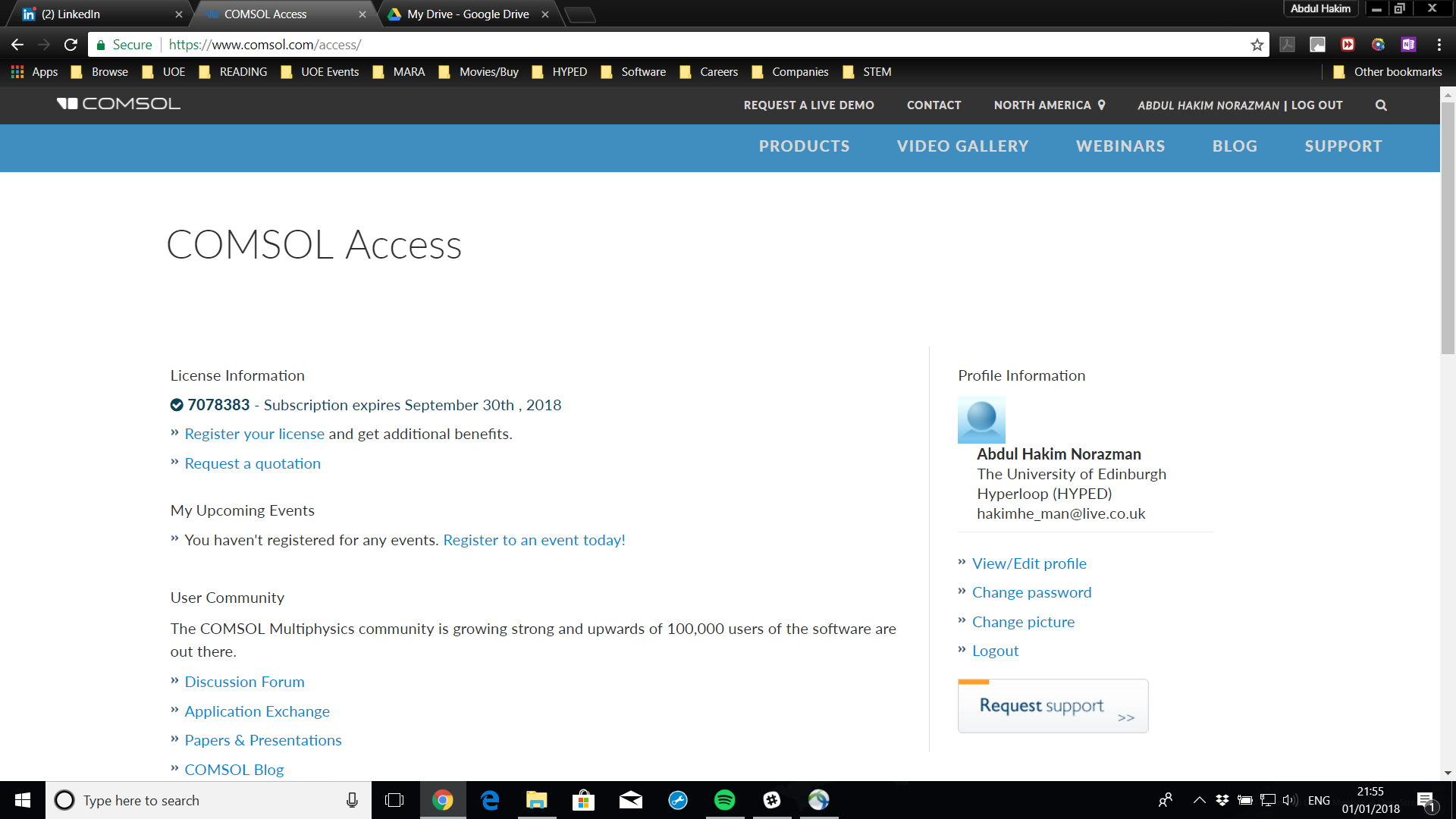Click the search magnifier icon in COMSOL header
The image size is (1456, 819).
(x=1381, y=105)
